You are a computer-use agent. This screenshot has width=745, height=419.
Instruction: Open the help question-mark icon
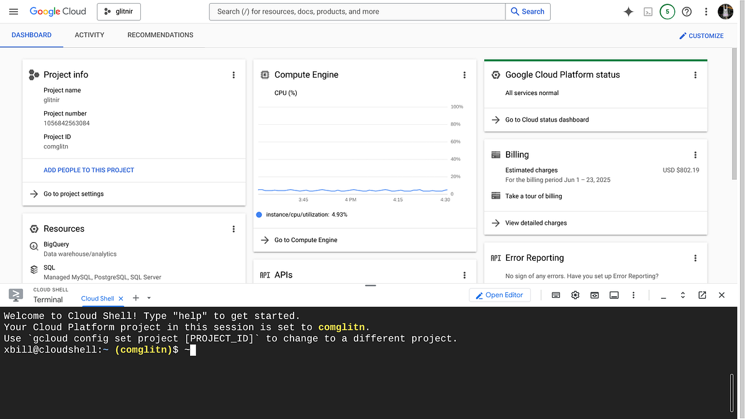(x=686, y=11)
